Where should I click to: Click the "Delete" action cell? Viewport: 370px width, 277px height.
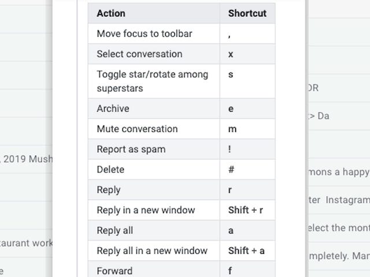click(x=110, y=170)
